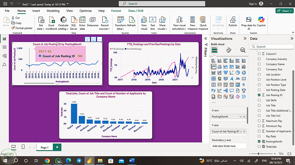The height and width of the screenshot is (165, 295).
Task: Open the View ribbon tab
Action: [x=69, y=11]
